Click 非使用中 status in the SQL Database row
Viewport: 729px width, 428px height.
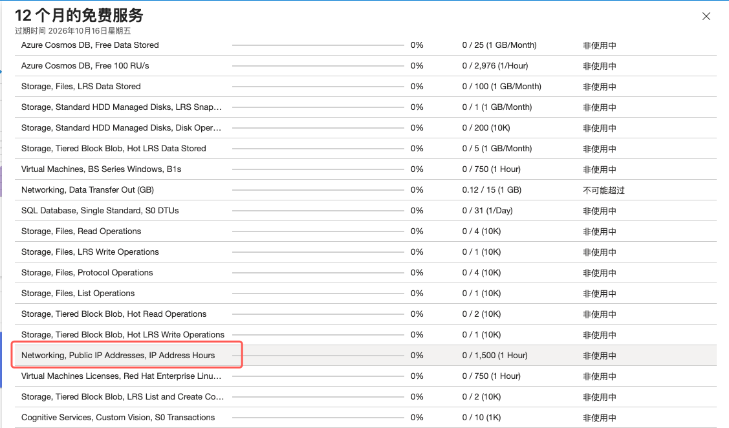(x=599, y=211)
